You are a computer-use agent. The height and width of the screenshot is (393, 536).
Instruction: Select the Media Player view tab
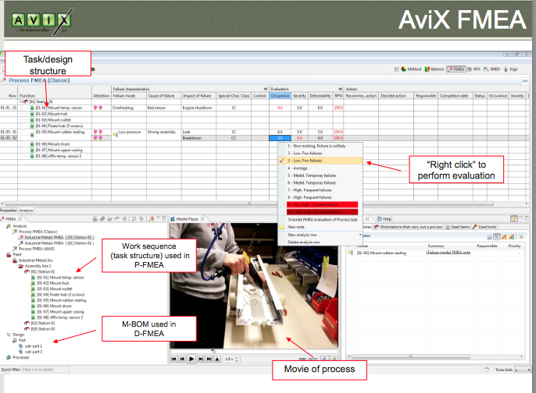pyautogui.click(x=188, y=219)
